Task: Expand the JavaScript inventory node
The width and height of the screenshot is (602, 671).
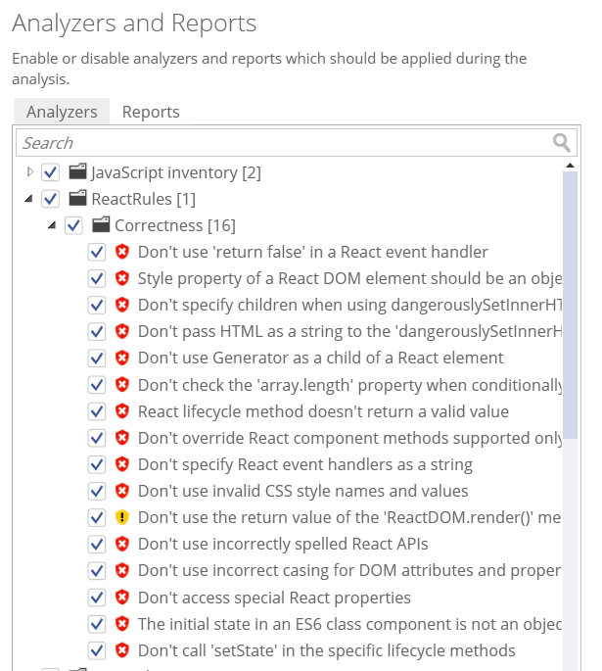Action: pos(29,172)
